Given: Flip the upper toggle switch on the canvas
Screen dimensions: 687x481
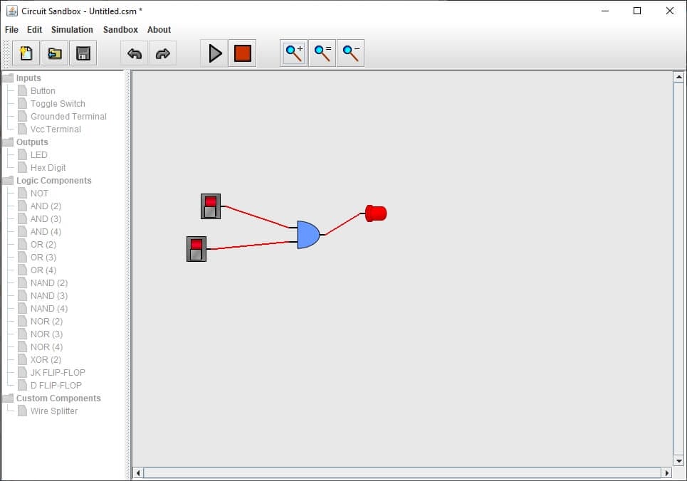Looking at the screenshot, I should pyautogui.click(x=210, y=206).
